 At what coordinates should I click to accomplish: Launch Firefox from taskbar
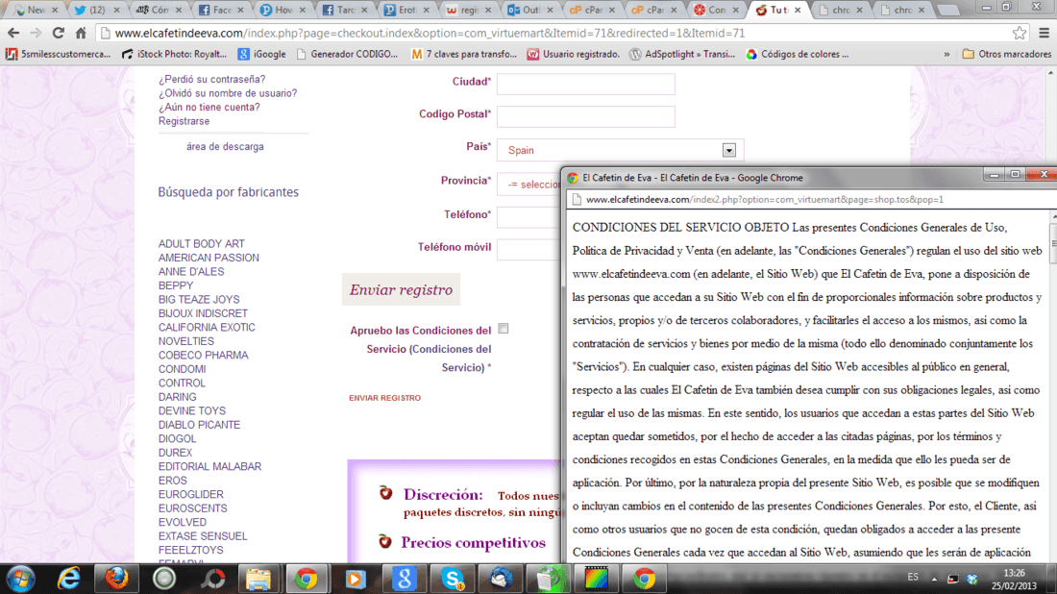[x=116, y=579]
